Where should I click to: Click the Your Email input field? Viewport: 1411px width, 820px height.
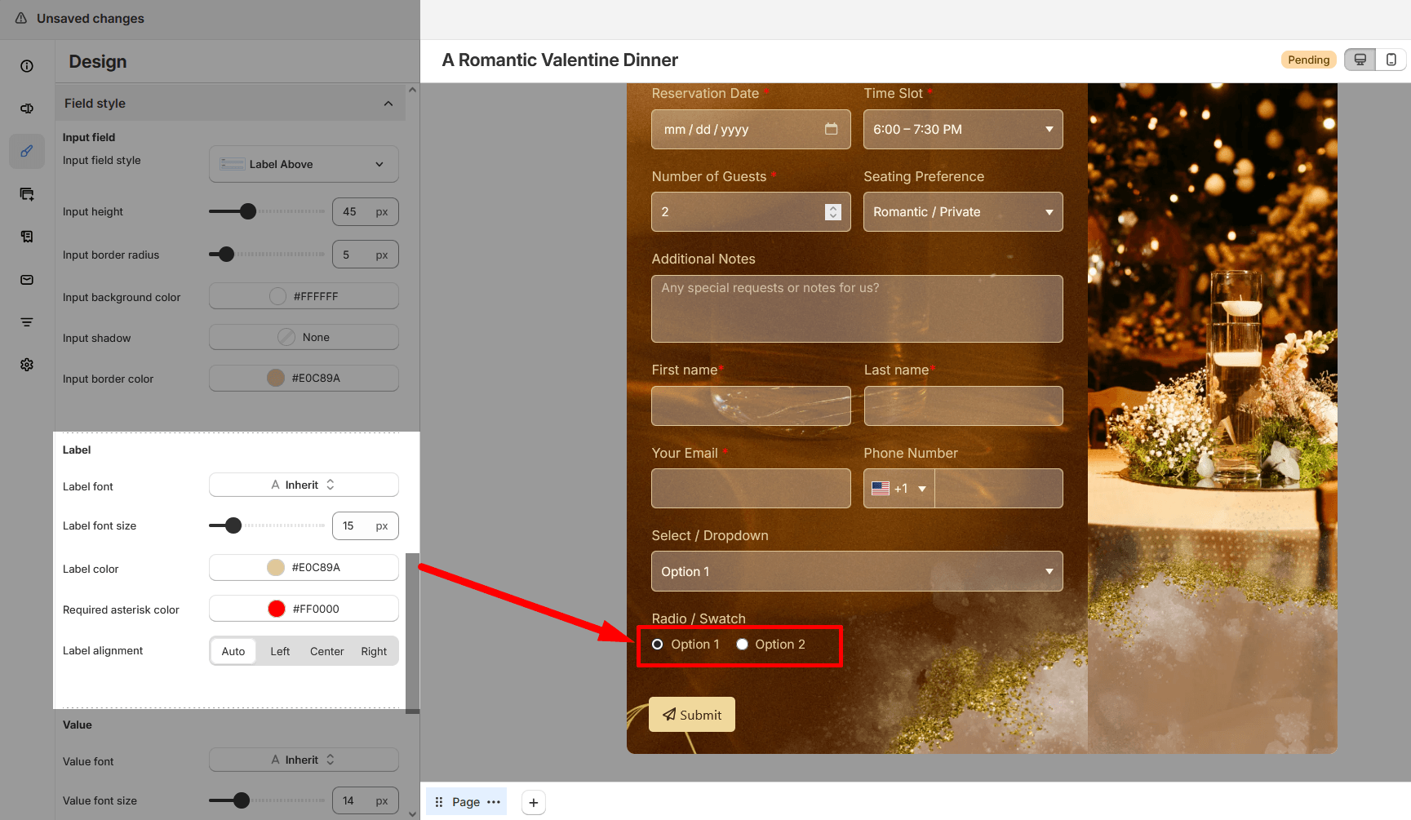point(751,489)
